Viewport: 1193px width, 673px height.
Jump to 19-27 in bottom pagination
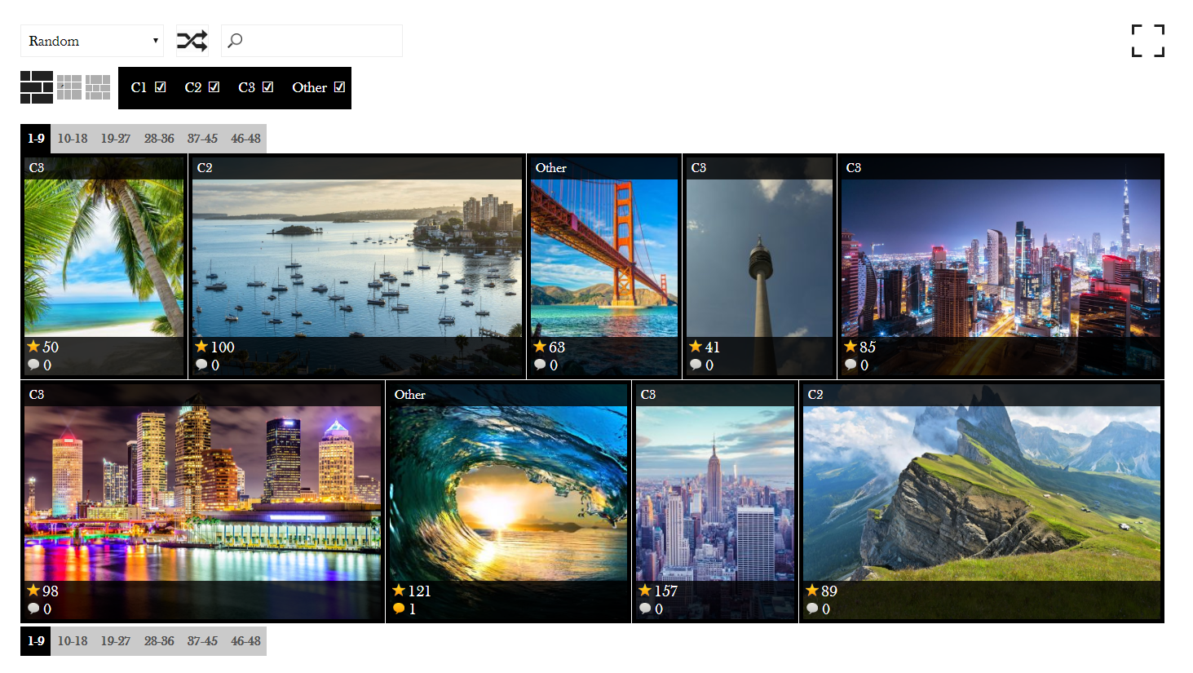point(116,641)
